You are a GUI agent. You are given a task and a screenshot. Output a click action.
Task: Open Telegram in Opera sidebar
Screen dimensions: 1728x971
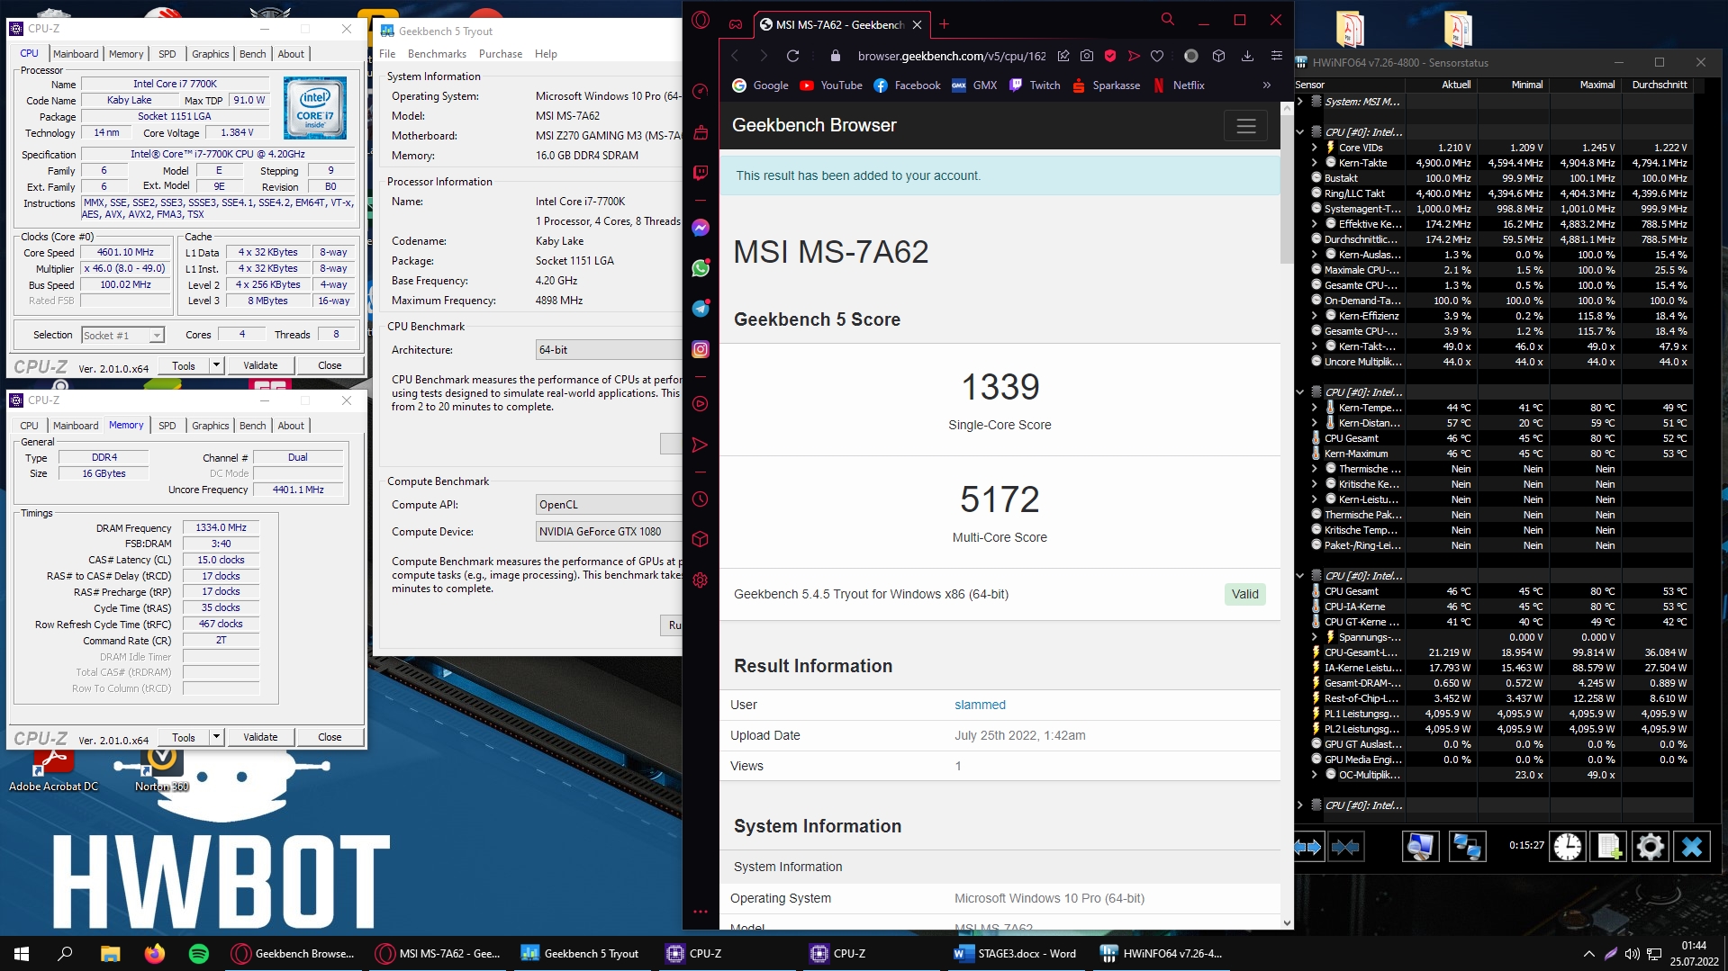point(701,309)
